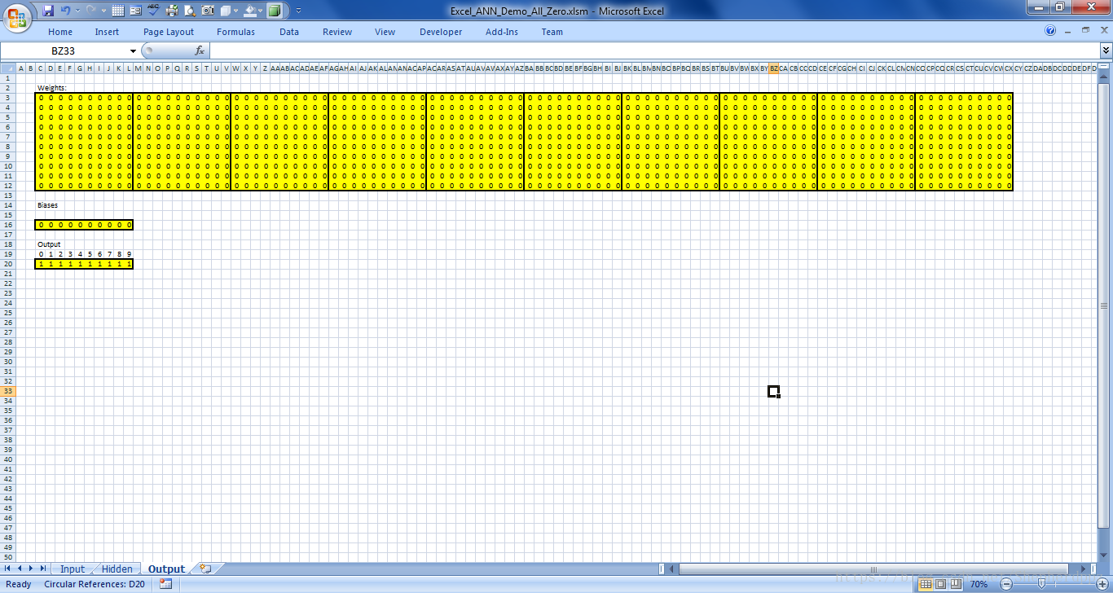1113x593 pixels.
Task: Save the workbook with the floppy icon
Action: tap(48, 11)
